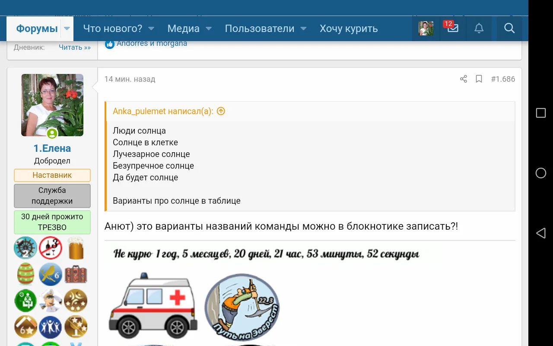Expand the Пользователи dropdown arrow

click(x=304, y=29)
